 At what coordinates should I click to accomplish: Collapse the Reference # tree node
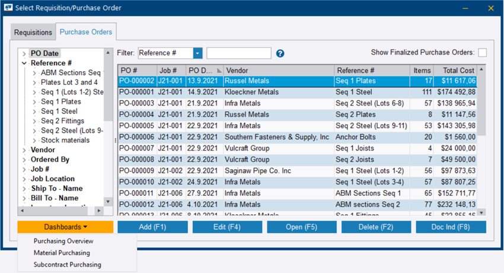pos(24,63)
